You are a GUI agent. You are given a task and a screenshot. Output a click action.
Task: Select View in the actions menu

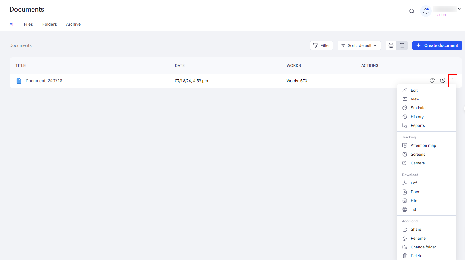427,99
